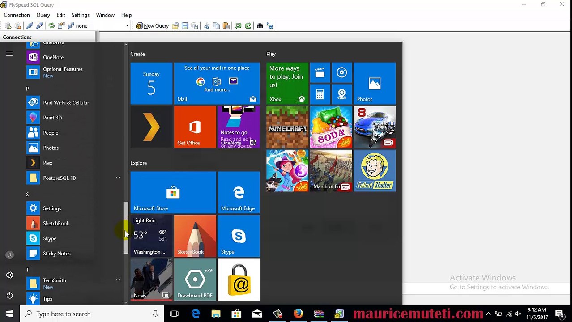
Task: Open the Skype tile
Action: click(239, 236)
